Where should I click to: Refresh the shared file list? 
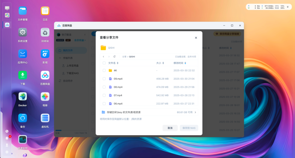tap(114, 57)
